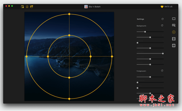The image size is (182, 111).
Task: Select the bottom square tool icon in sidebar
Action: (x=174, y=46)
